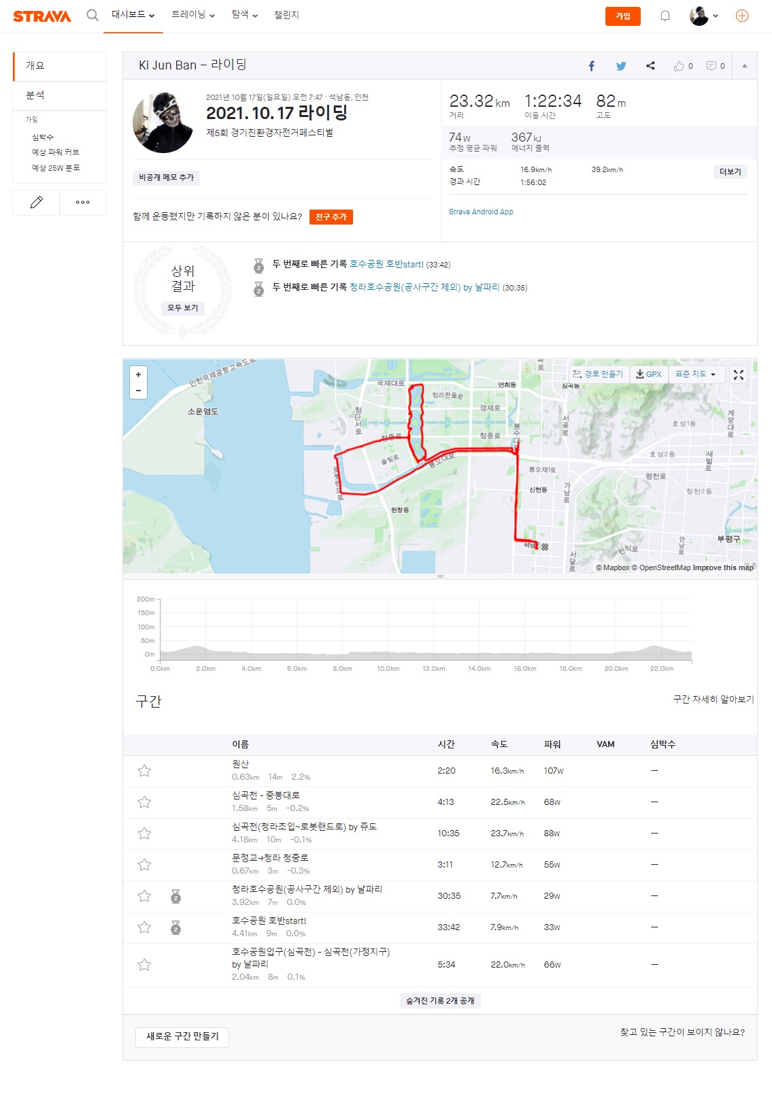Switch to the 분석 sidebar tab
Screen dimensions: 772x1105
coord(35,95)
